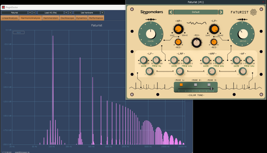Click the 1000 Hz axis label
The height and width of the screenshot is (153, 267).
(108, 146)
